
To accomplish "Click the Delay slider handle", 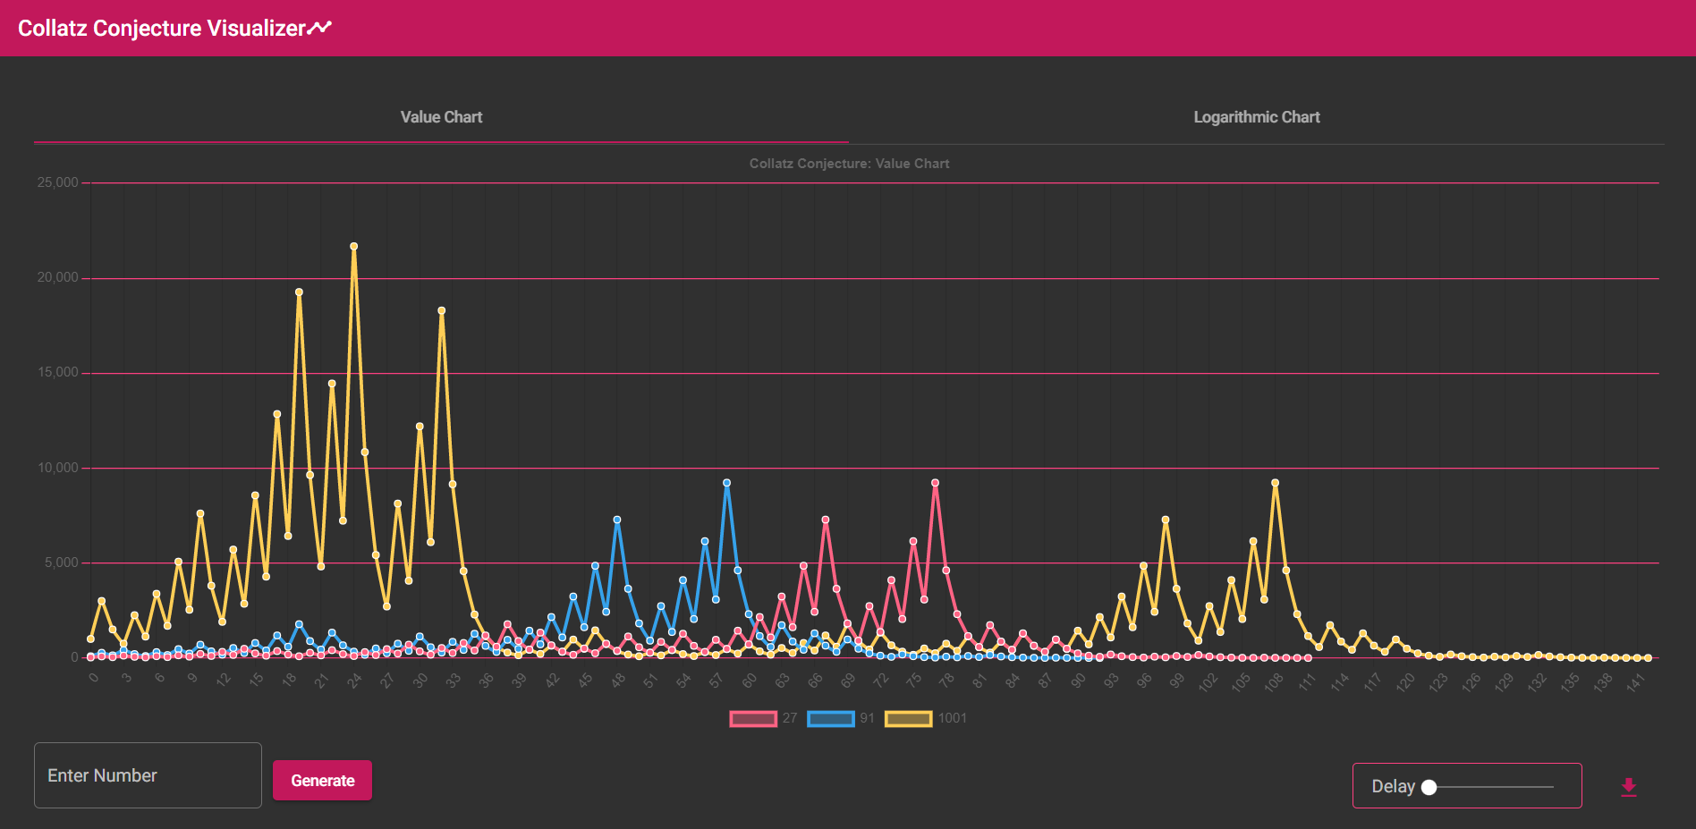I will point(1429,787).
